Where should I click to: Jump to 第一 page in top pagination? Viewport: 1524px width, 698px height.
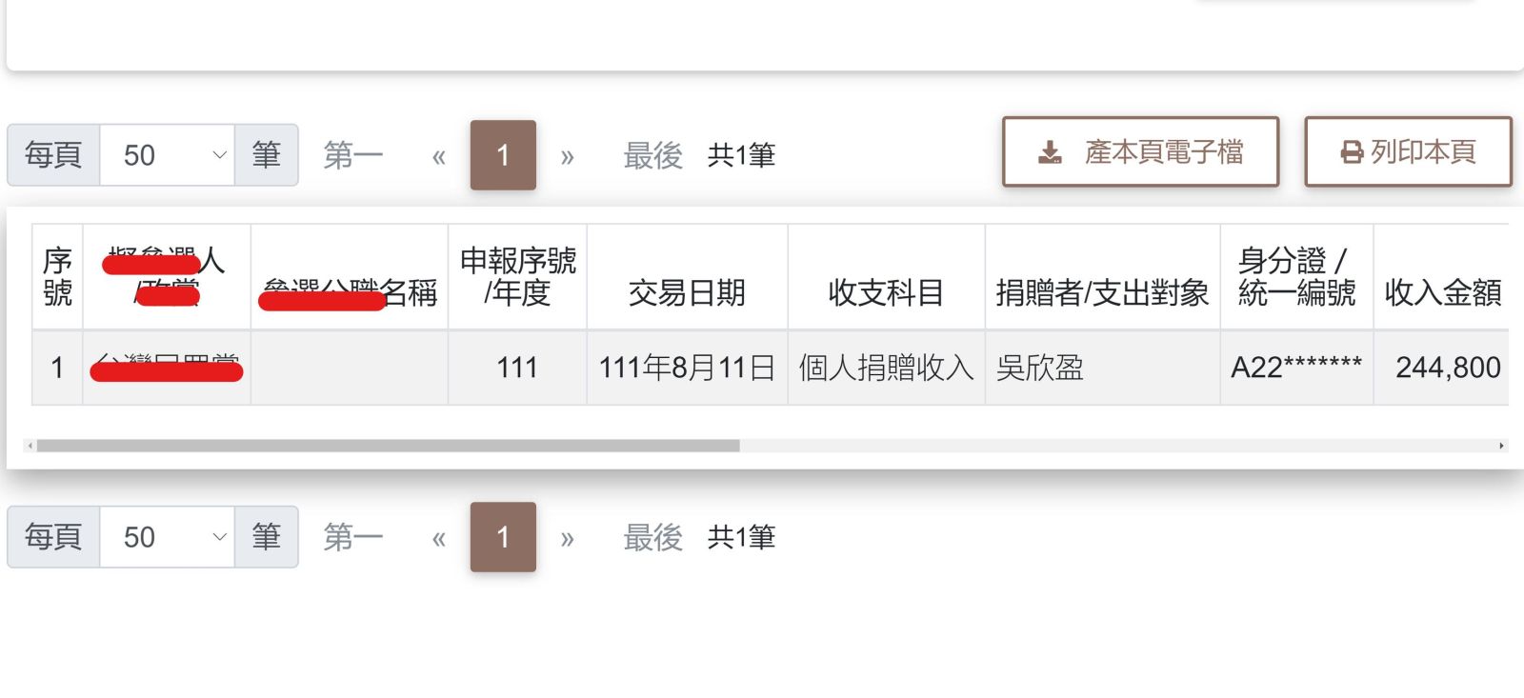353,155
